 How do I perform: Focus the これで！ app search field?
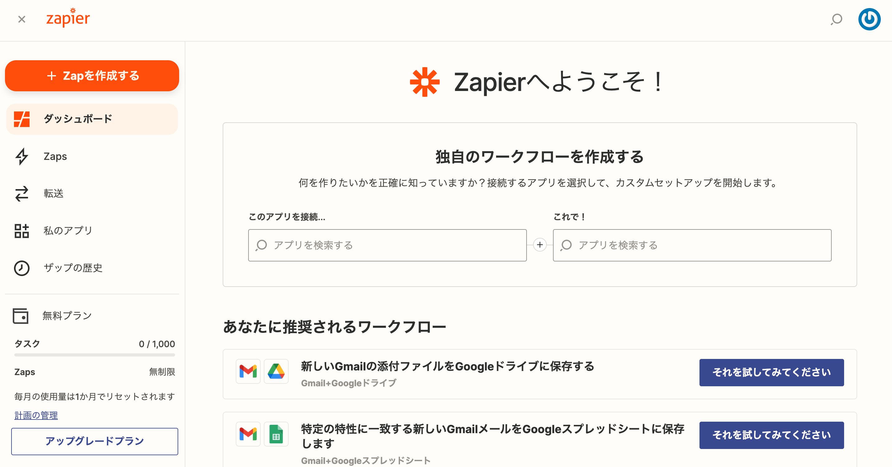(692, 245)
